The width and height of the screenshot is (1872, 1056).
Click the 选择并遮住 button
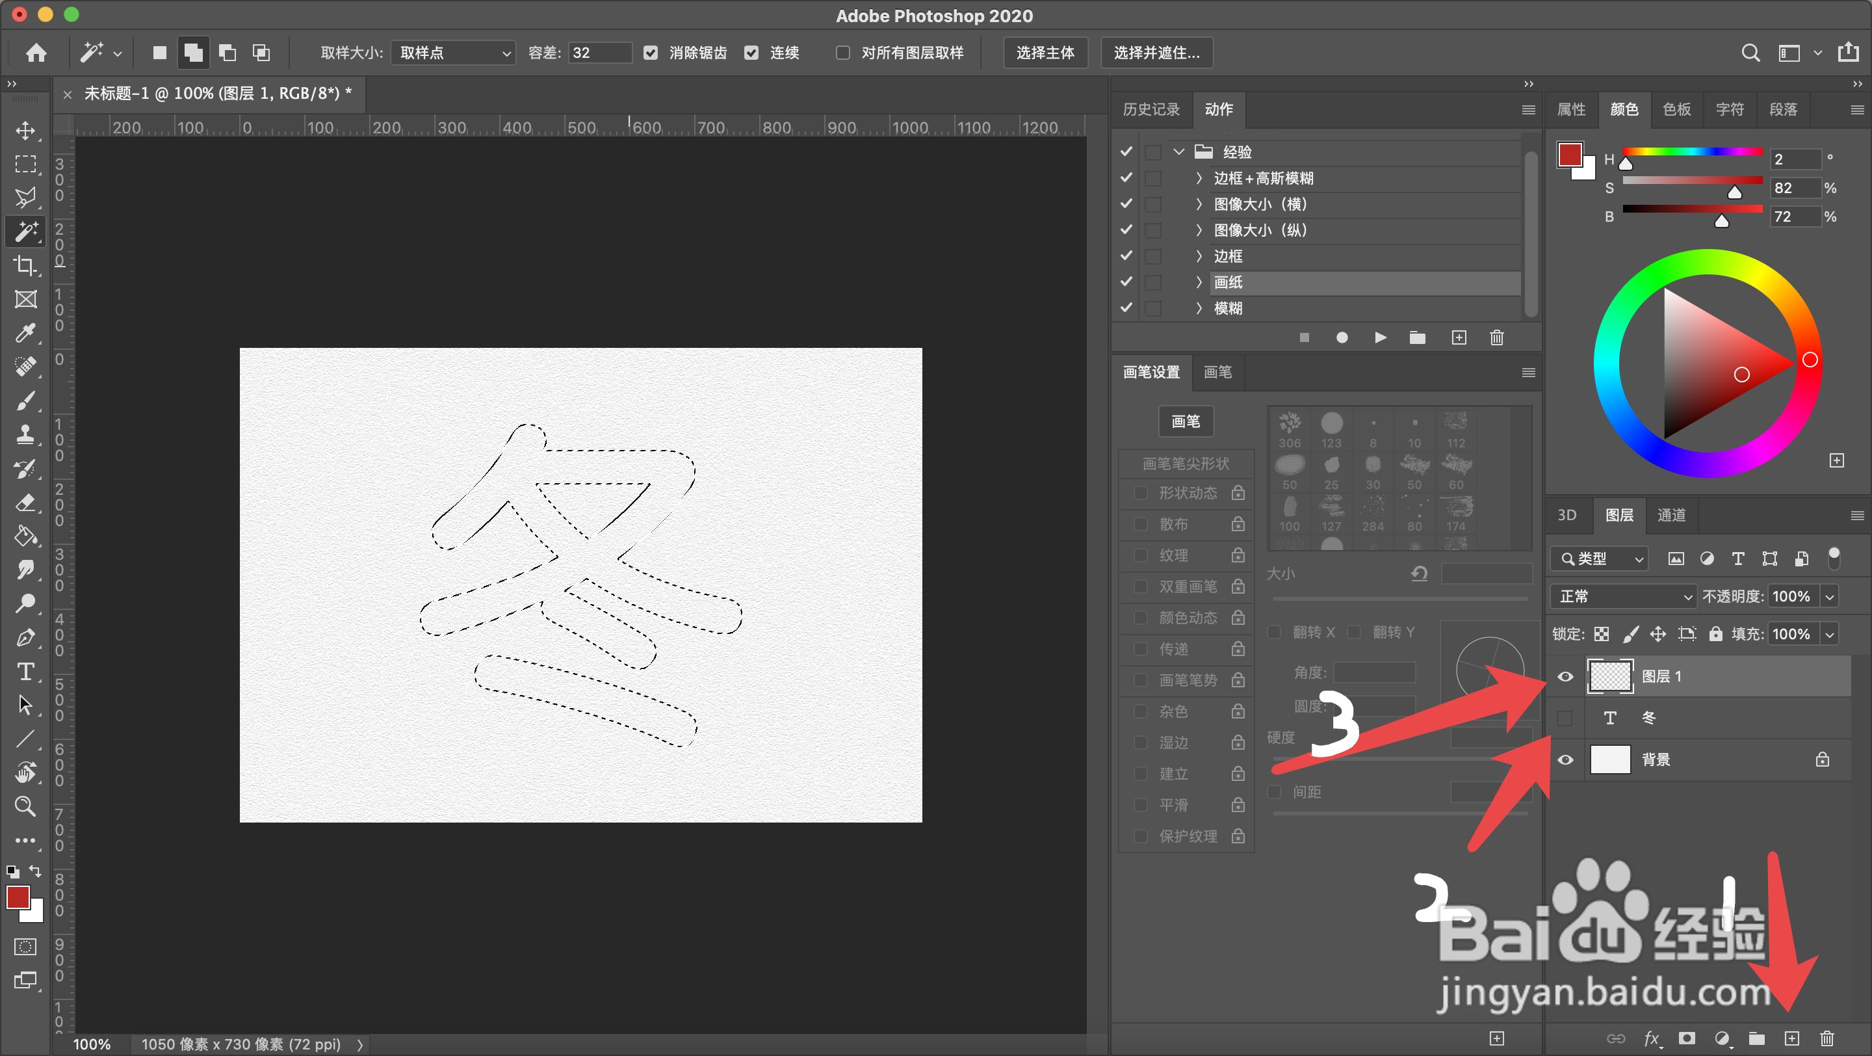tap(1156, 52)
